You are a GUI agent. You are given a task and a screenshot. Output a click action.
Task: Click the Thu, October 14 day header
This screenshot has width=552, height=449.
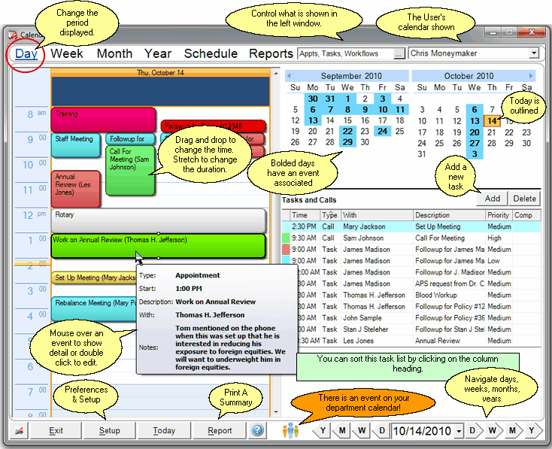coord(160,72)
